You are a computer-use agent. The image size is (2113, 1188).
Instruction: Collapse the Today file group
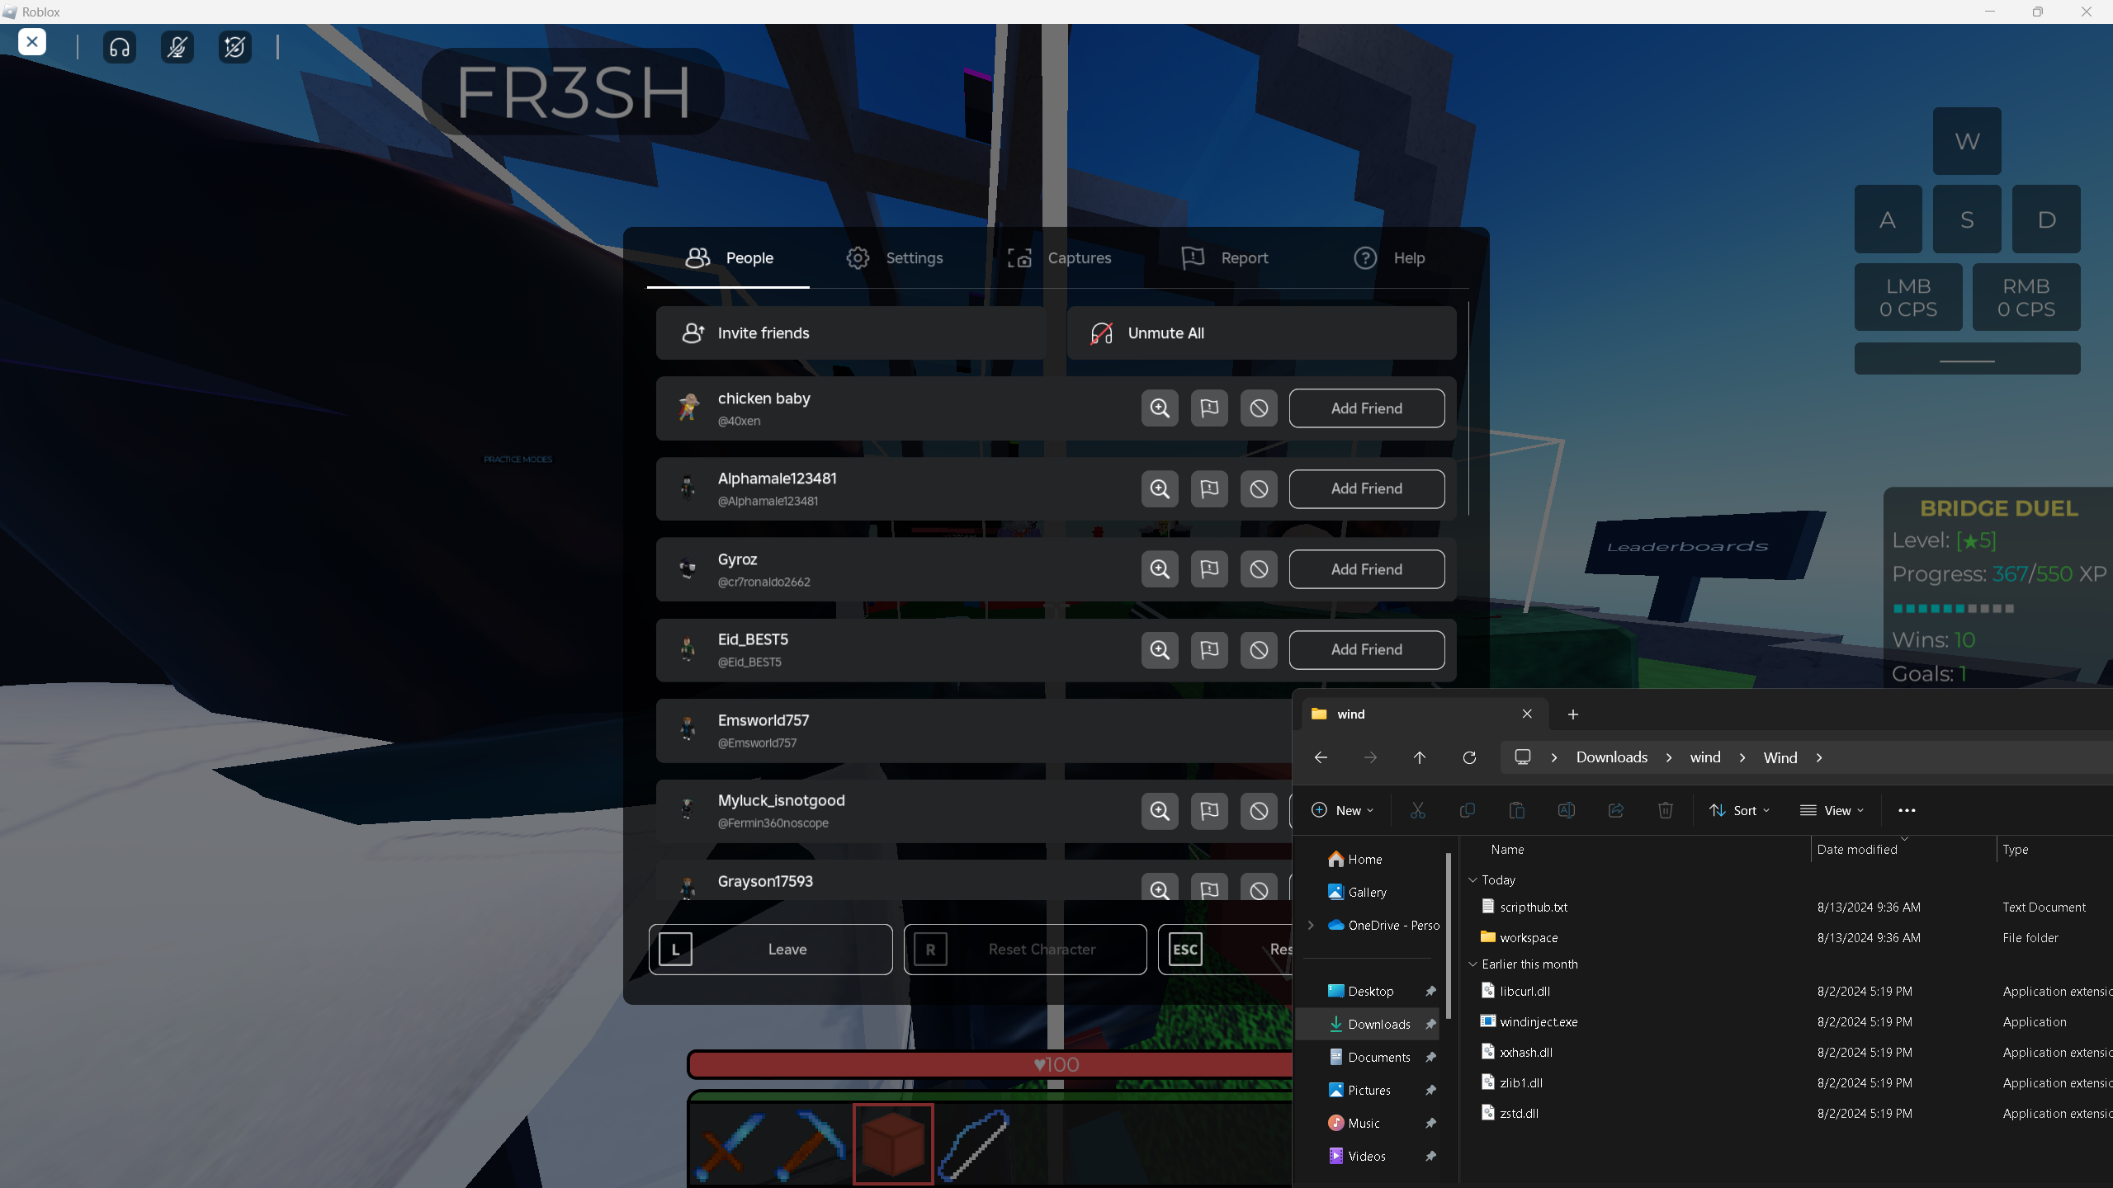(x=1473, y=880)
